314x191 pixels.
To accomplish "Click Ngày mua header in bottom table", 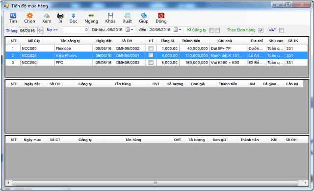I will click(x=32, y=140).
